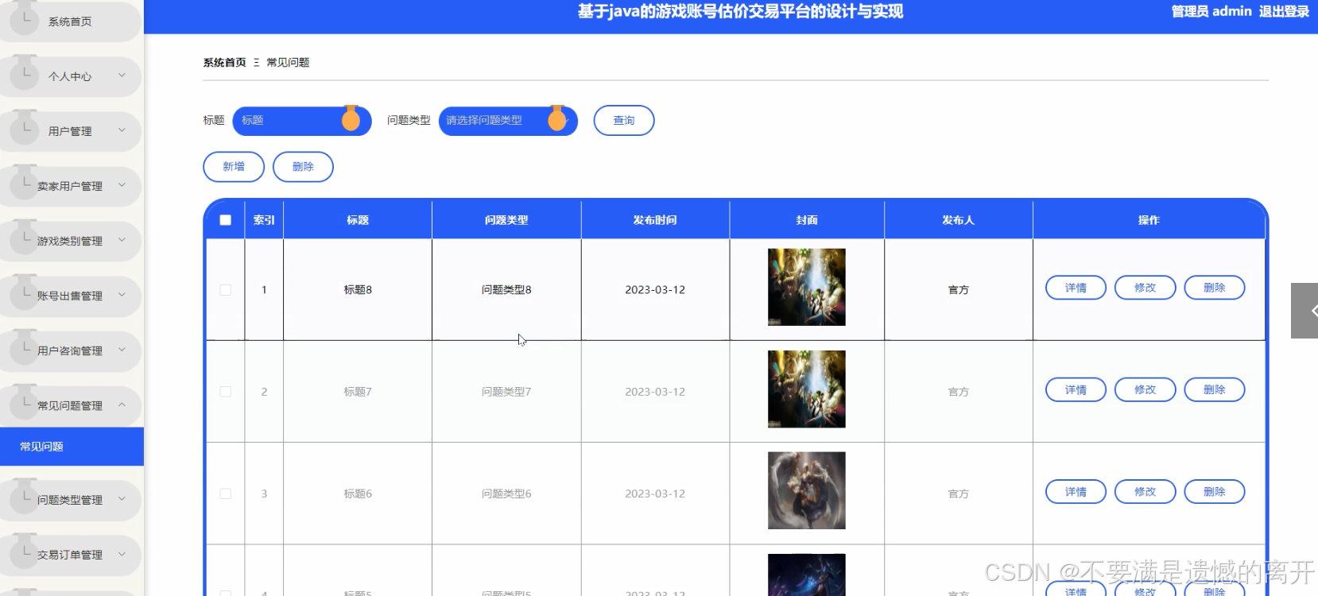Open cover thumbnail for row 标题8
This screenshot has height=596, width=1318.
[x=806, y=287]
